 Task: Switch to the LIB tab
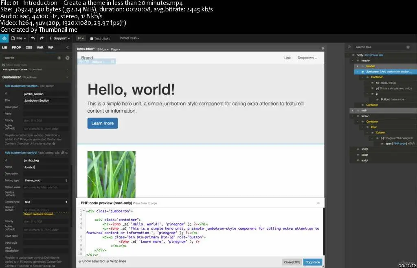(5, 48)
